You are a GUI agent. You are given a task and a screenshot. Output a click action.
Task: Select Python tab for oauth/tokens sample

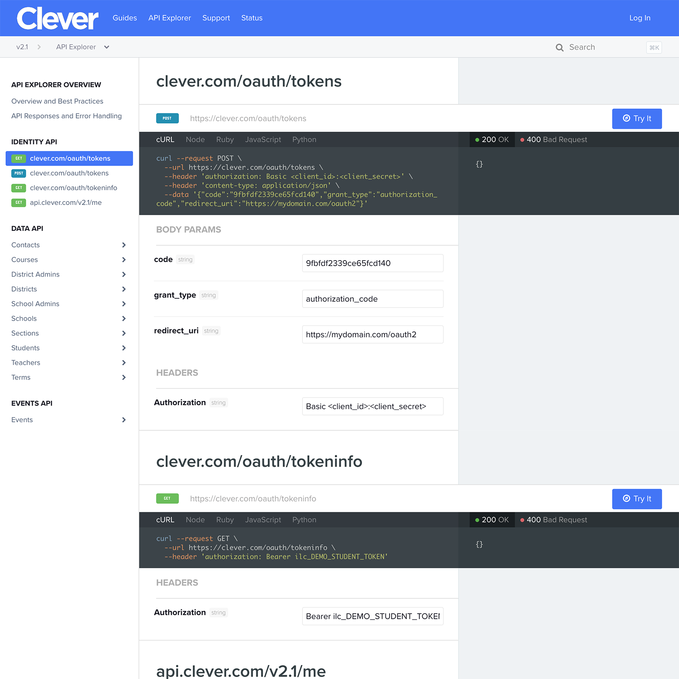(x=304, y=140)
